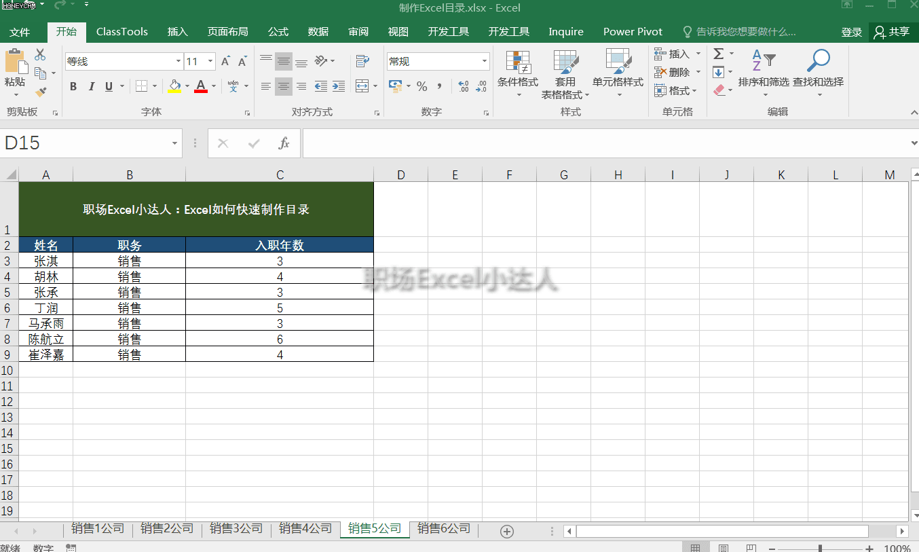Click the fx Insert Function icon
The width and height of the screenshot is (919, 552).
(x=284, y=143)
